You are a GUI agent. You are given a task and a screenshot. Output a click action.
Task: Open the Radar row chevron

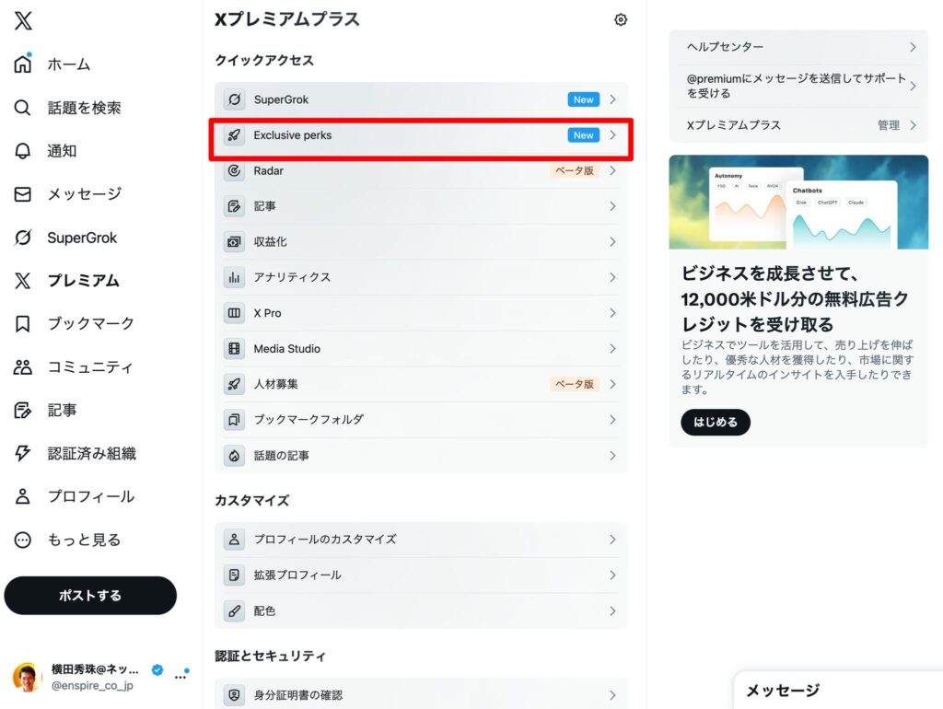(x=612, y=170)
